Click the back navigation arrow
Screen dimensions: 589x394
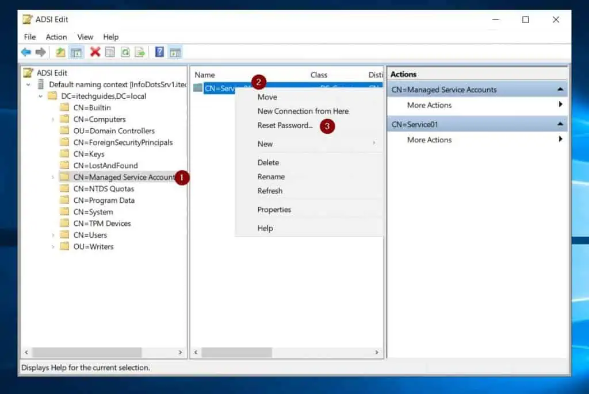[x=26, y=52]
